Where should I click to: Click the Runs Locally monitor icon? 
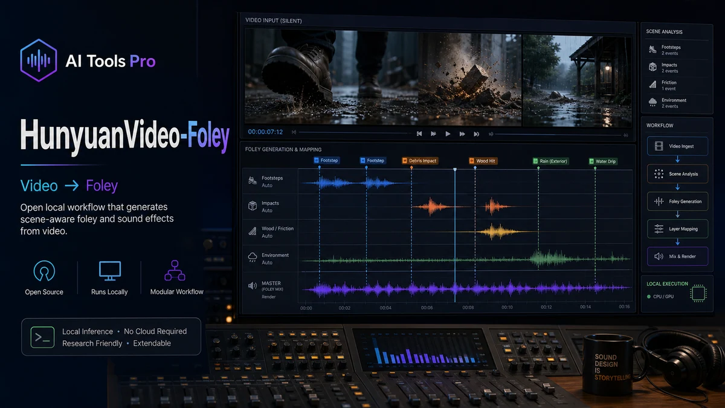[x=109, y=271]
